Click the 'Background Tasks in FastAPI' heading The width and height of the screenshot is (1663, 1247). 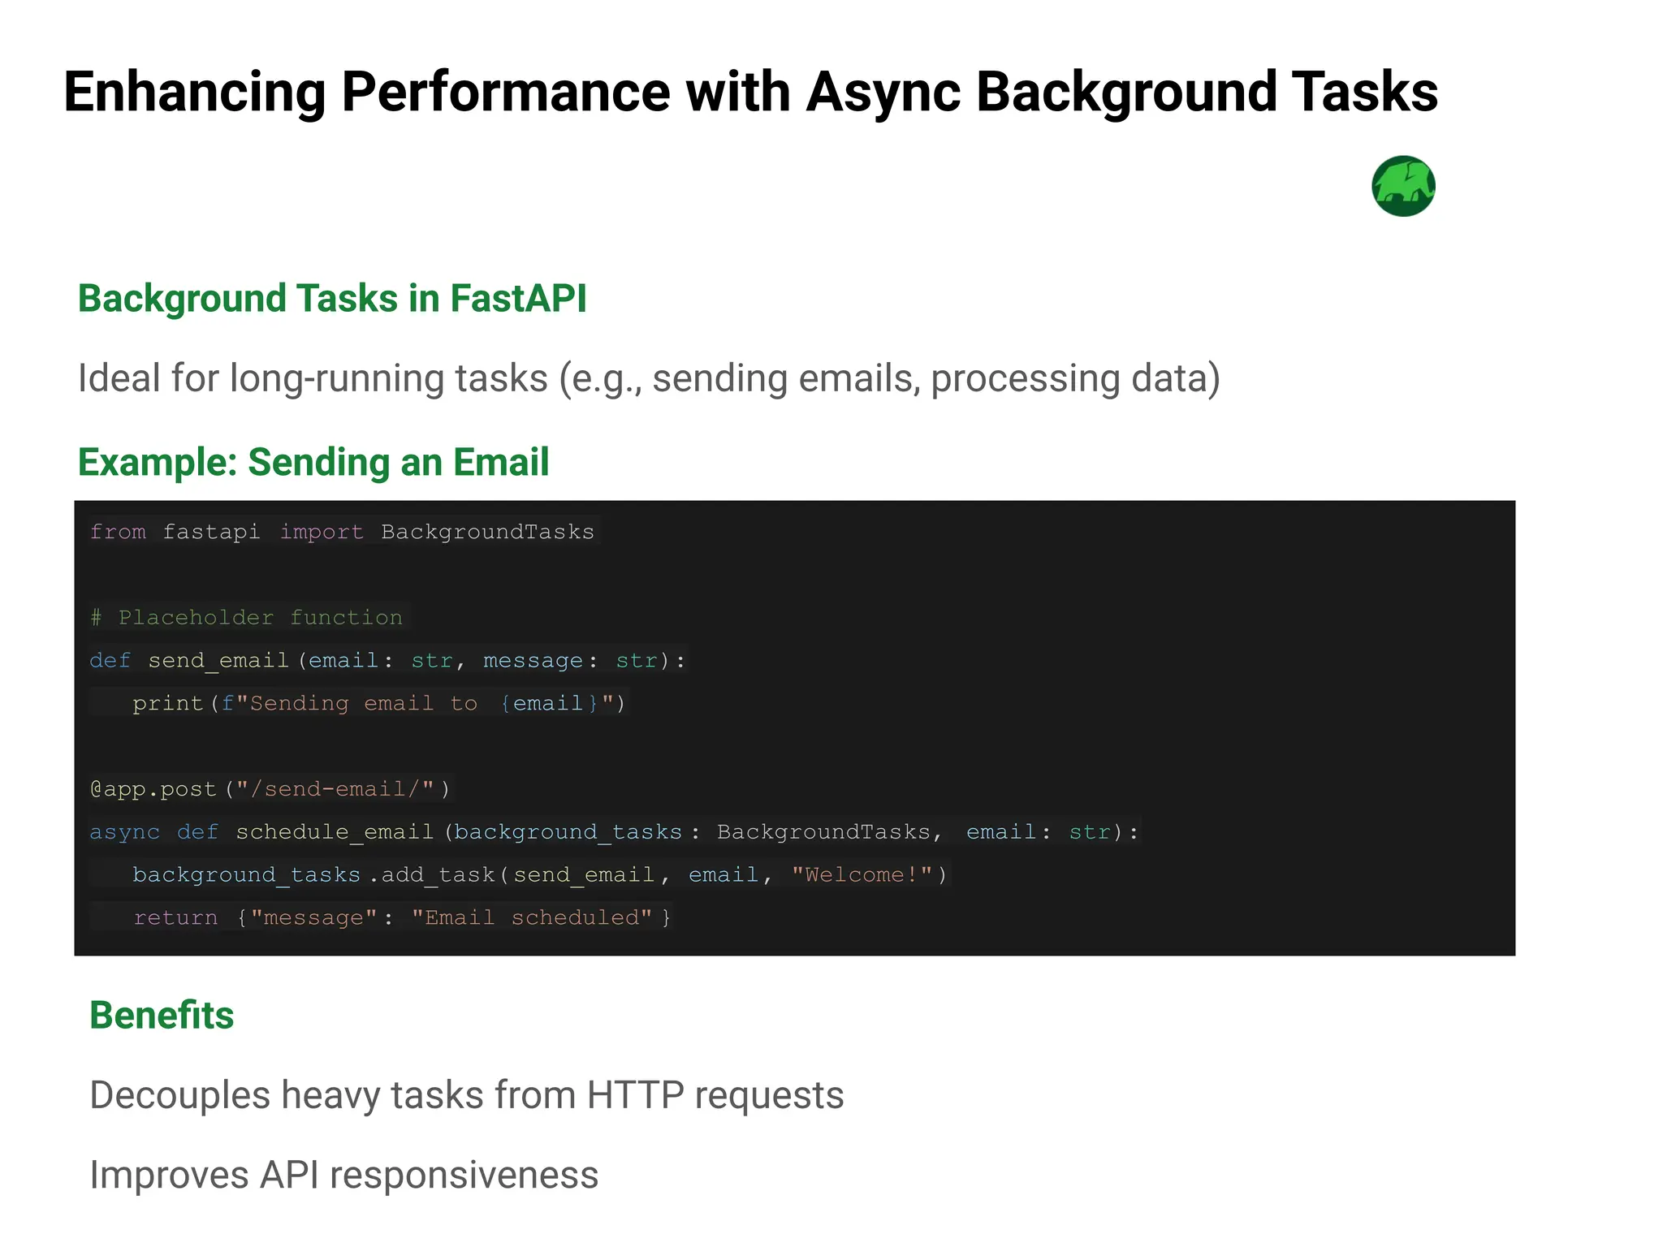point(332,299)
